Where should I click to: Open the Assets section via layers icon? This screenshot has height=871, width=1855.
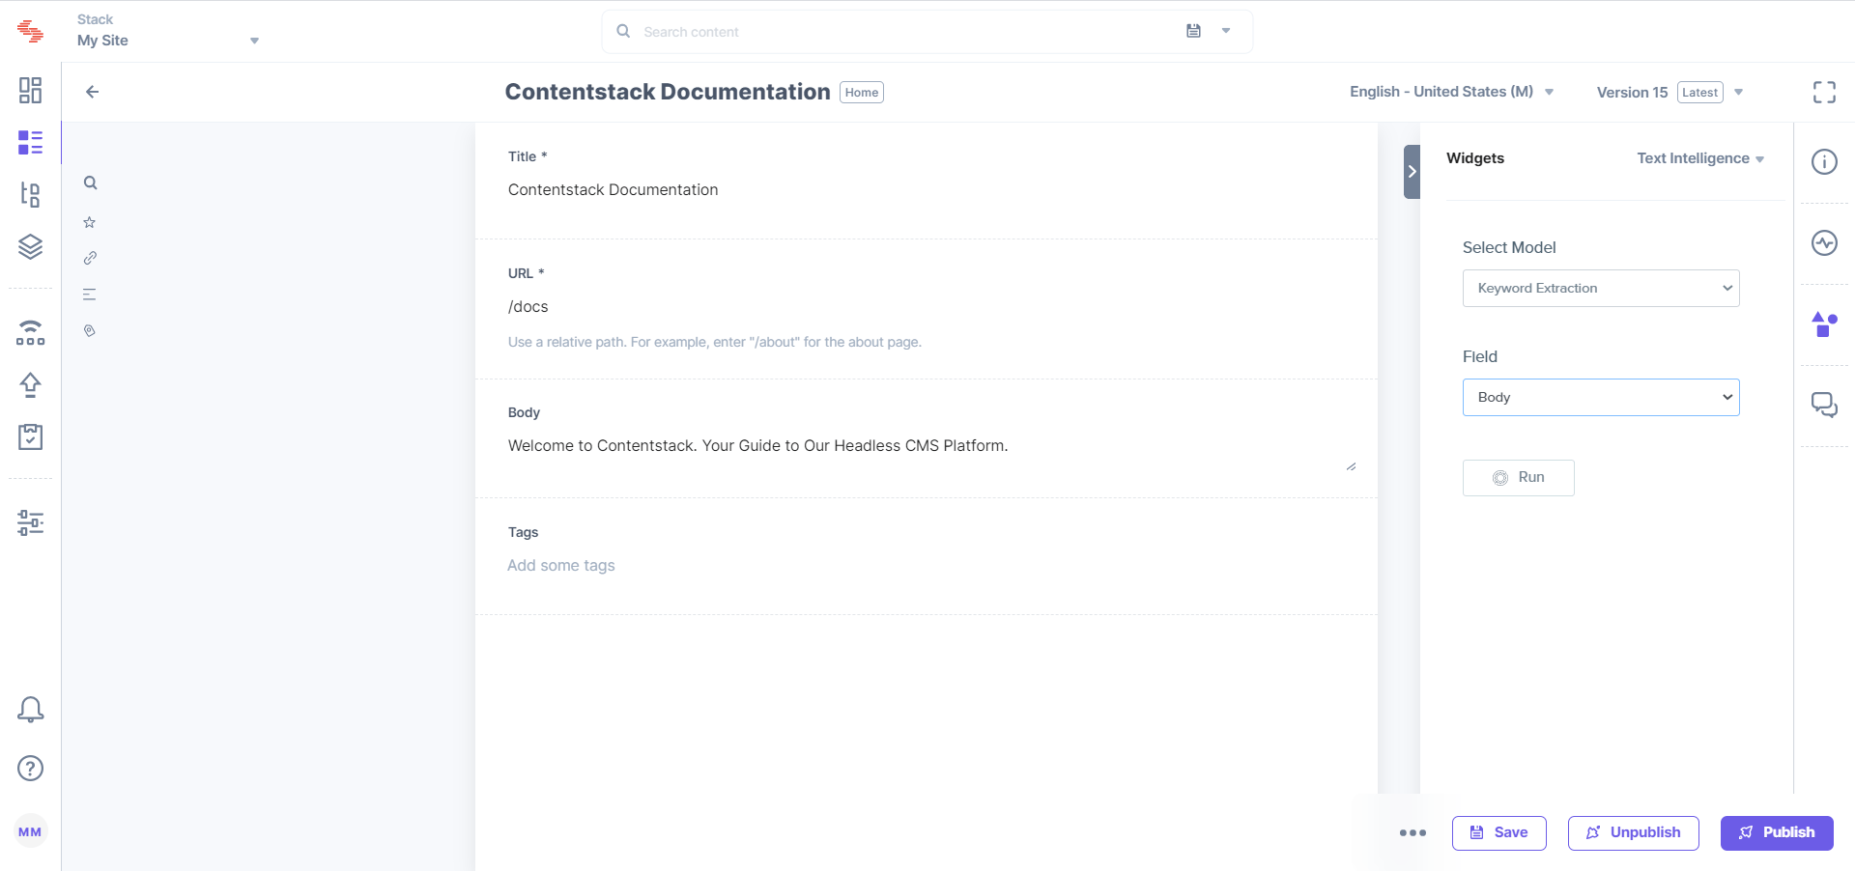click(30, 245)
